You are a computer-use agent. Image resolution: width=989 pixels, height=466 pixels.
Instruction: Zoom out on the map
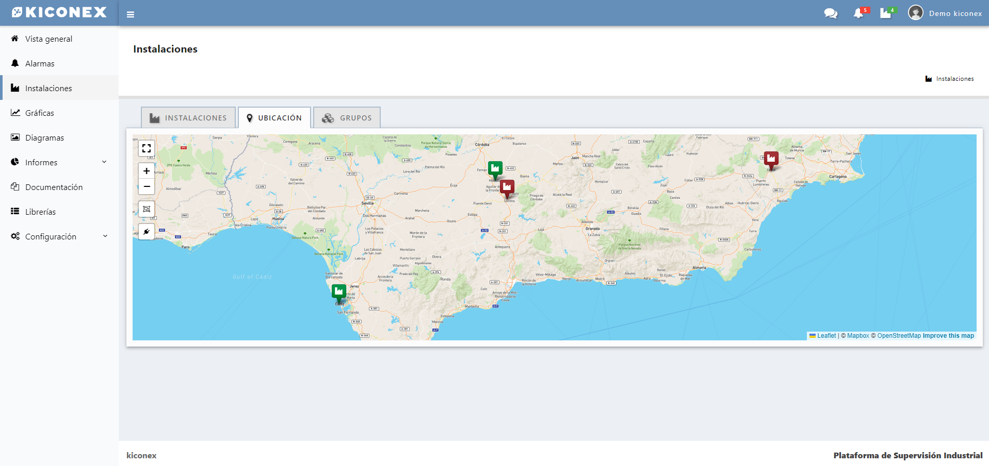tap(147, 186)
